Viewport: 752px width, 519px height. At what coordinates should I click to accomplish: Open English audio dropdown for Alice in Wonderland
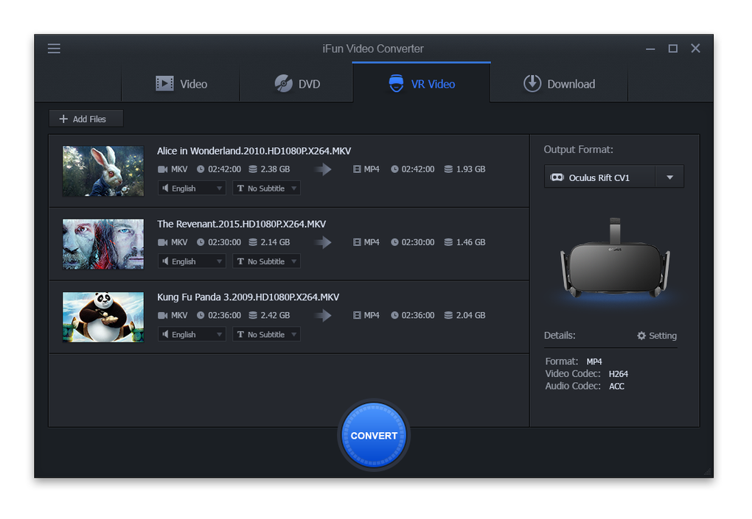click(192, 188)
